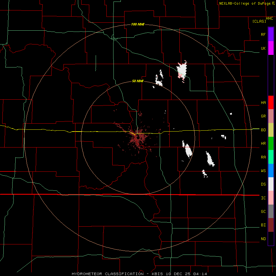Click the RA legend label

pos(263,157)
